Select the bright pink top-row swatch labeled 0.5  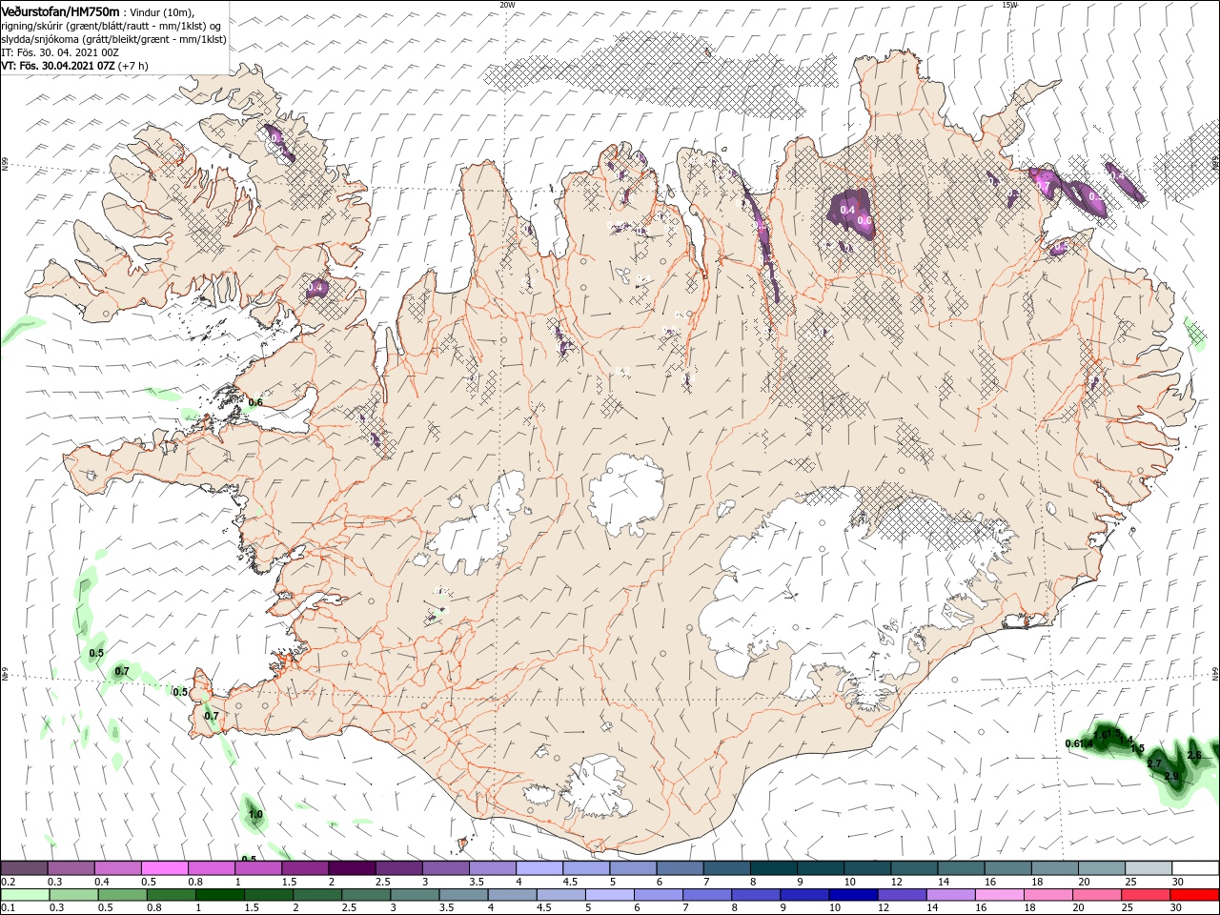pyautogui.click(x=165, y=868)
